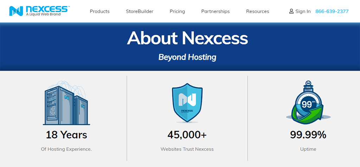This screenshot has height=167, width=360.
Task: Open the Partnerships menu
Action: coord(215,11)
